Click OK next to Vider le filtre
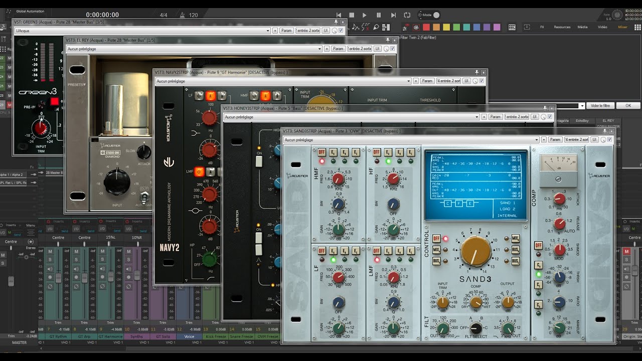 tap(628, 106)
